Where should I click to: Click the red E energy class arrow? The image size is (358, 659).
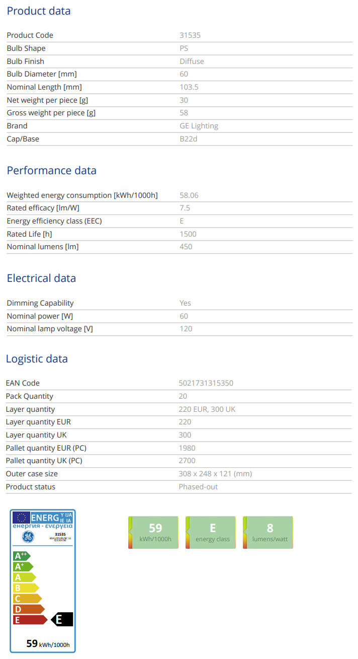(x=30, y=620)
